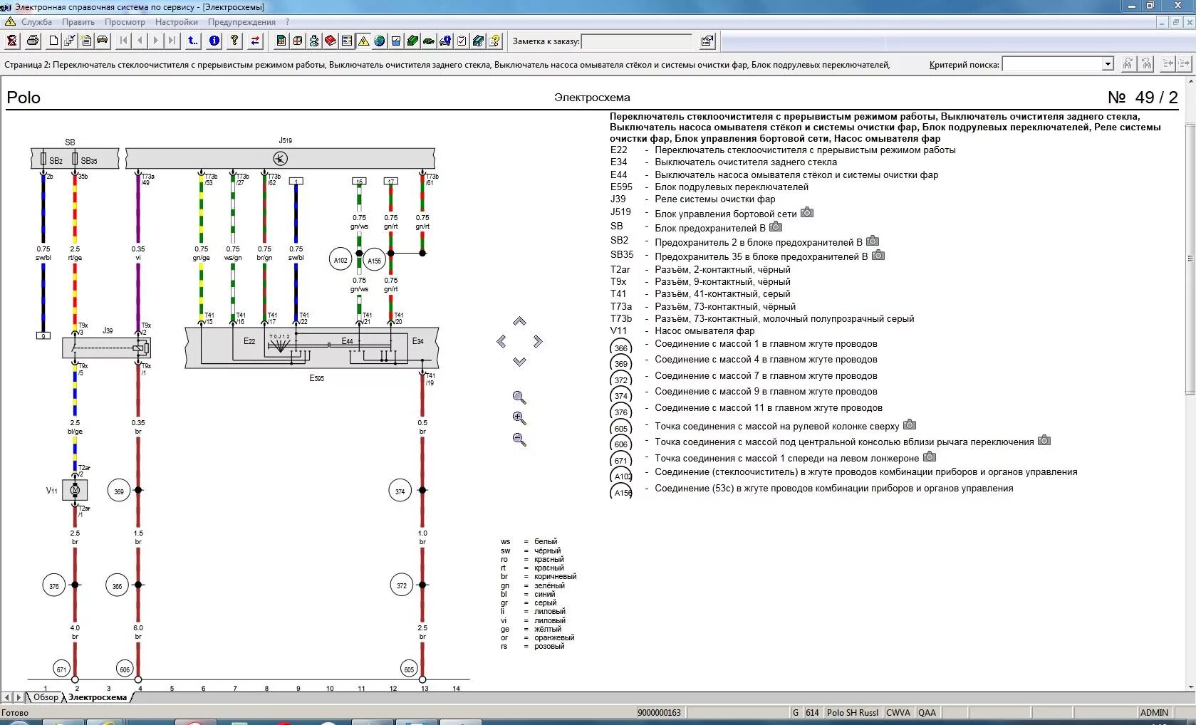1196x725 pixels.
Task: Click status bar entry 'Polo SH Russl'
Action: point(852,712)
